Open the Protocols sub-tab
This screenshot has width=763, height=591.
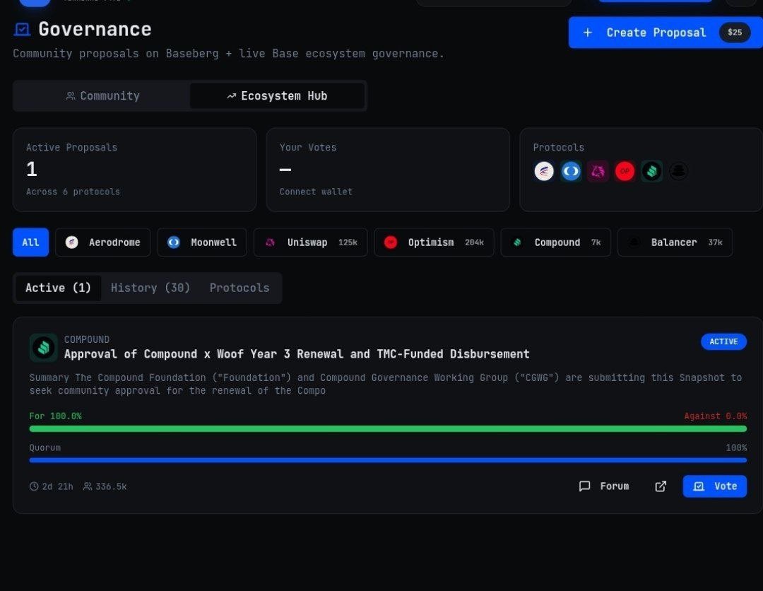tap(239, 288)
